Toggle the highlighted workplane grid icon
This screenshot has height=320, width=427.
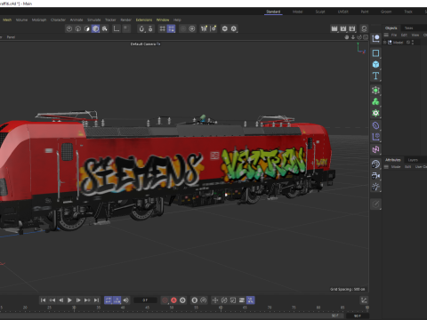tap(172, 28)
